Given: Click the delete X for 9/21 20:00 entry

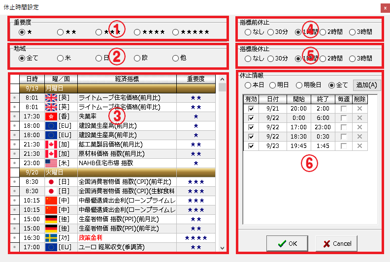Looking at the screenshot, I should point(360,109).
